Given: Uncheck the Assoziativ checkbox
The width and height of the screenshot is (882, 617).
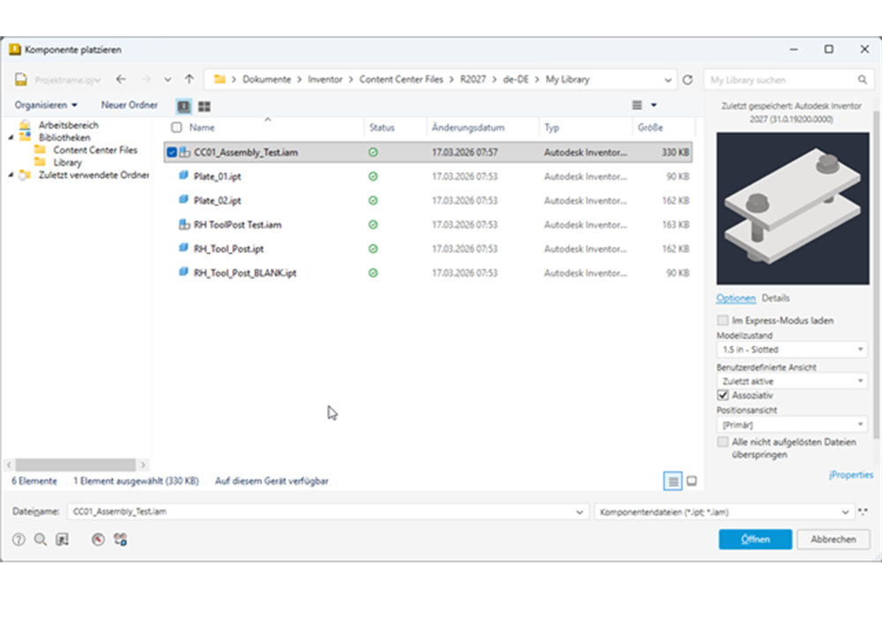Looking at the screenshot, I should tap(723, 396).
